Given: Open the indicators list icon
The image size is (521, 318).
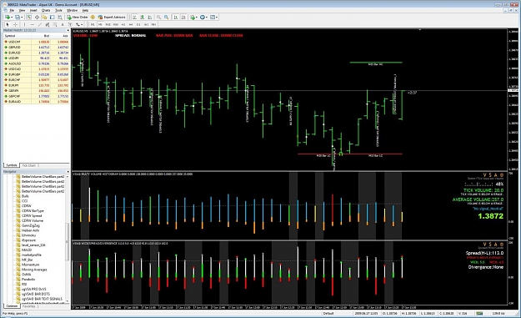Looking at the screenshot, I should [192, 17].
